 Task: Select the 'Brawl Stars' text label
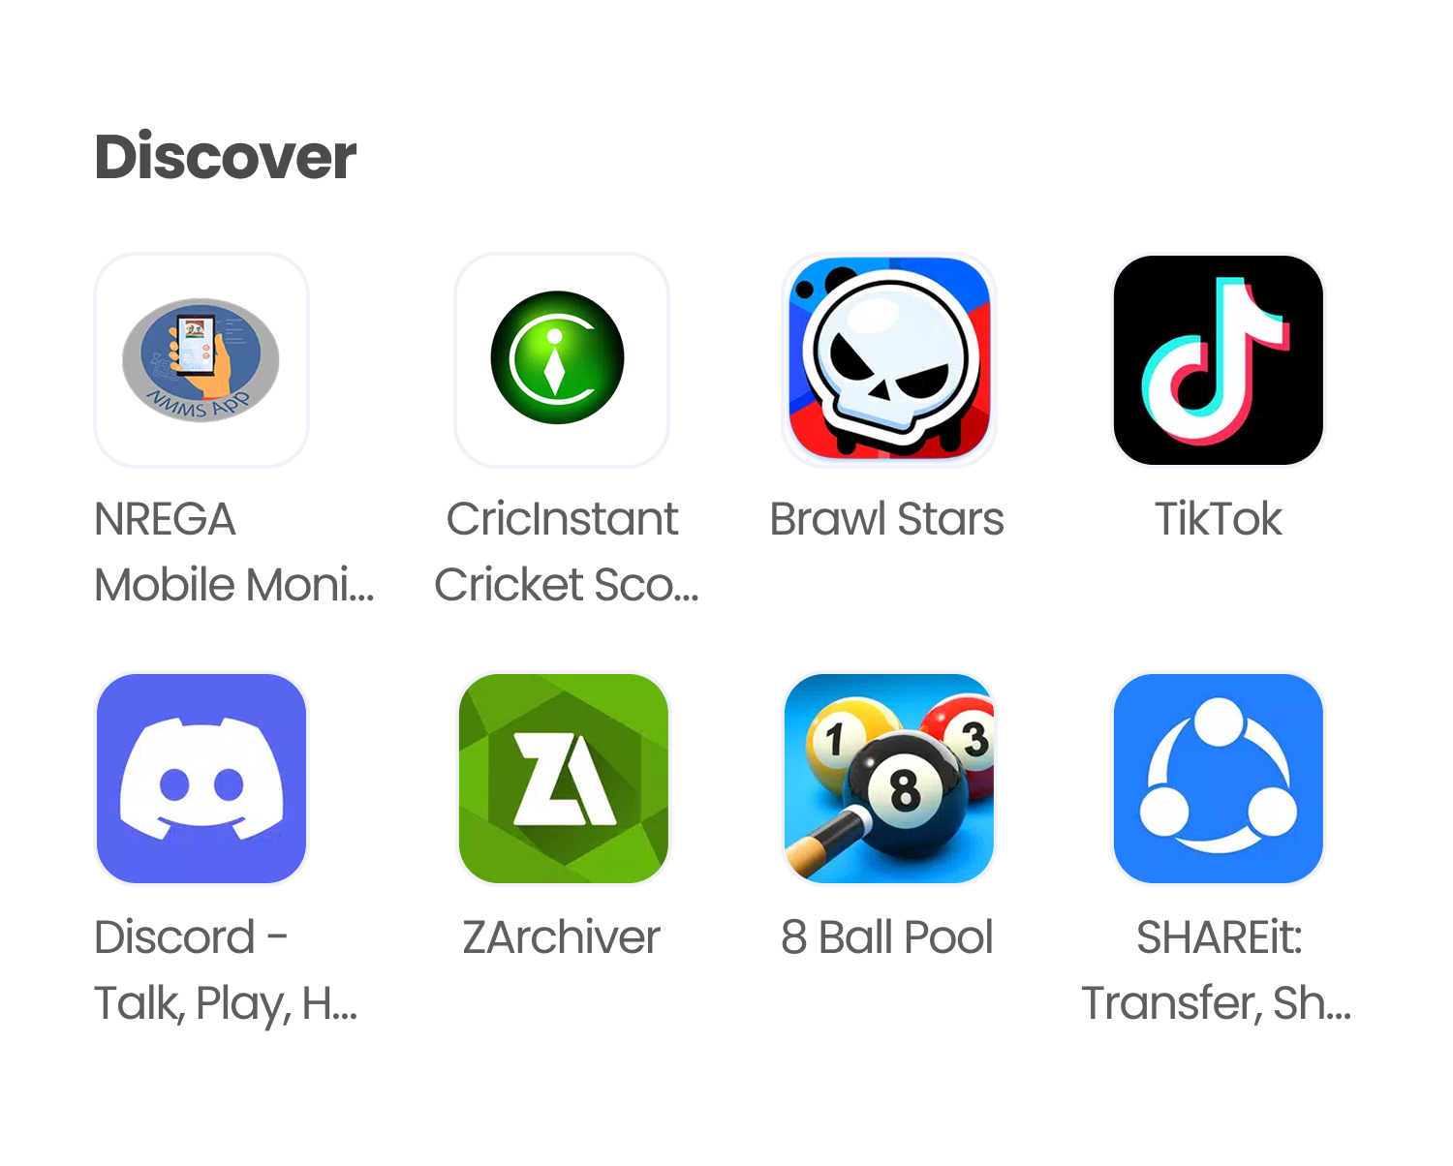886,519
